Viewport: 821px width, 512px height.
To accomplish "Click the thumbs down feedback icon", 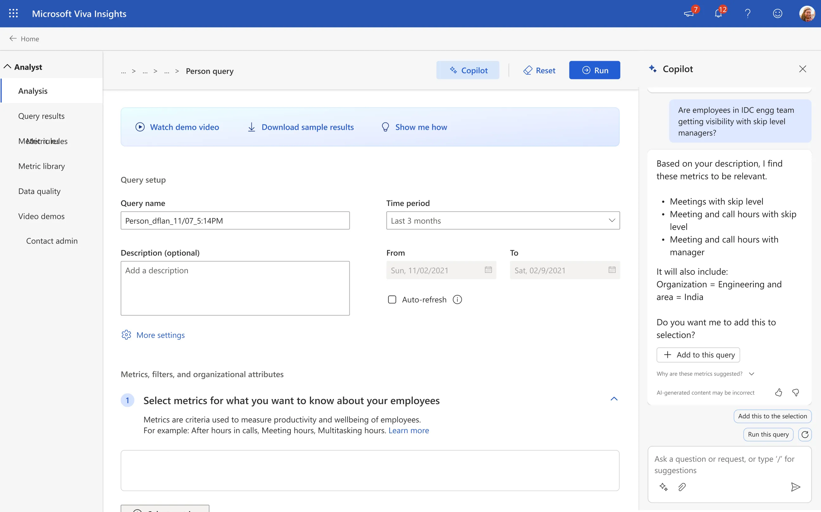I will [x=795, y=392].
